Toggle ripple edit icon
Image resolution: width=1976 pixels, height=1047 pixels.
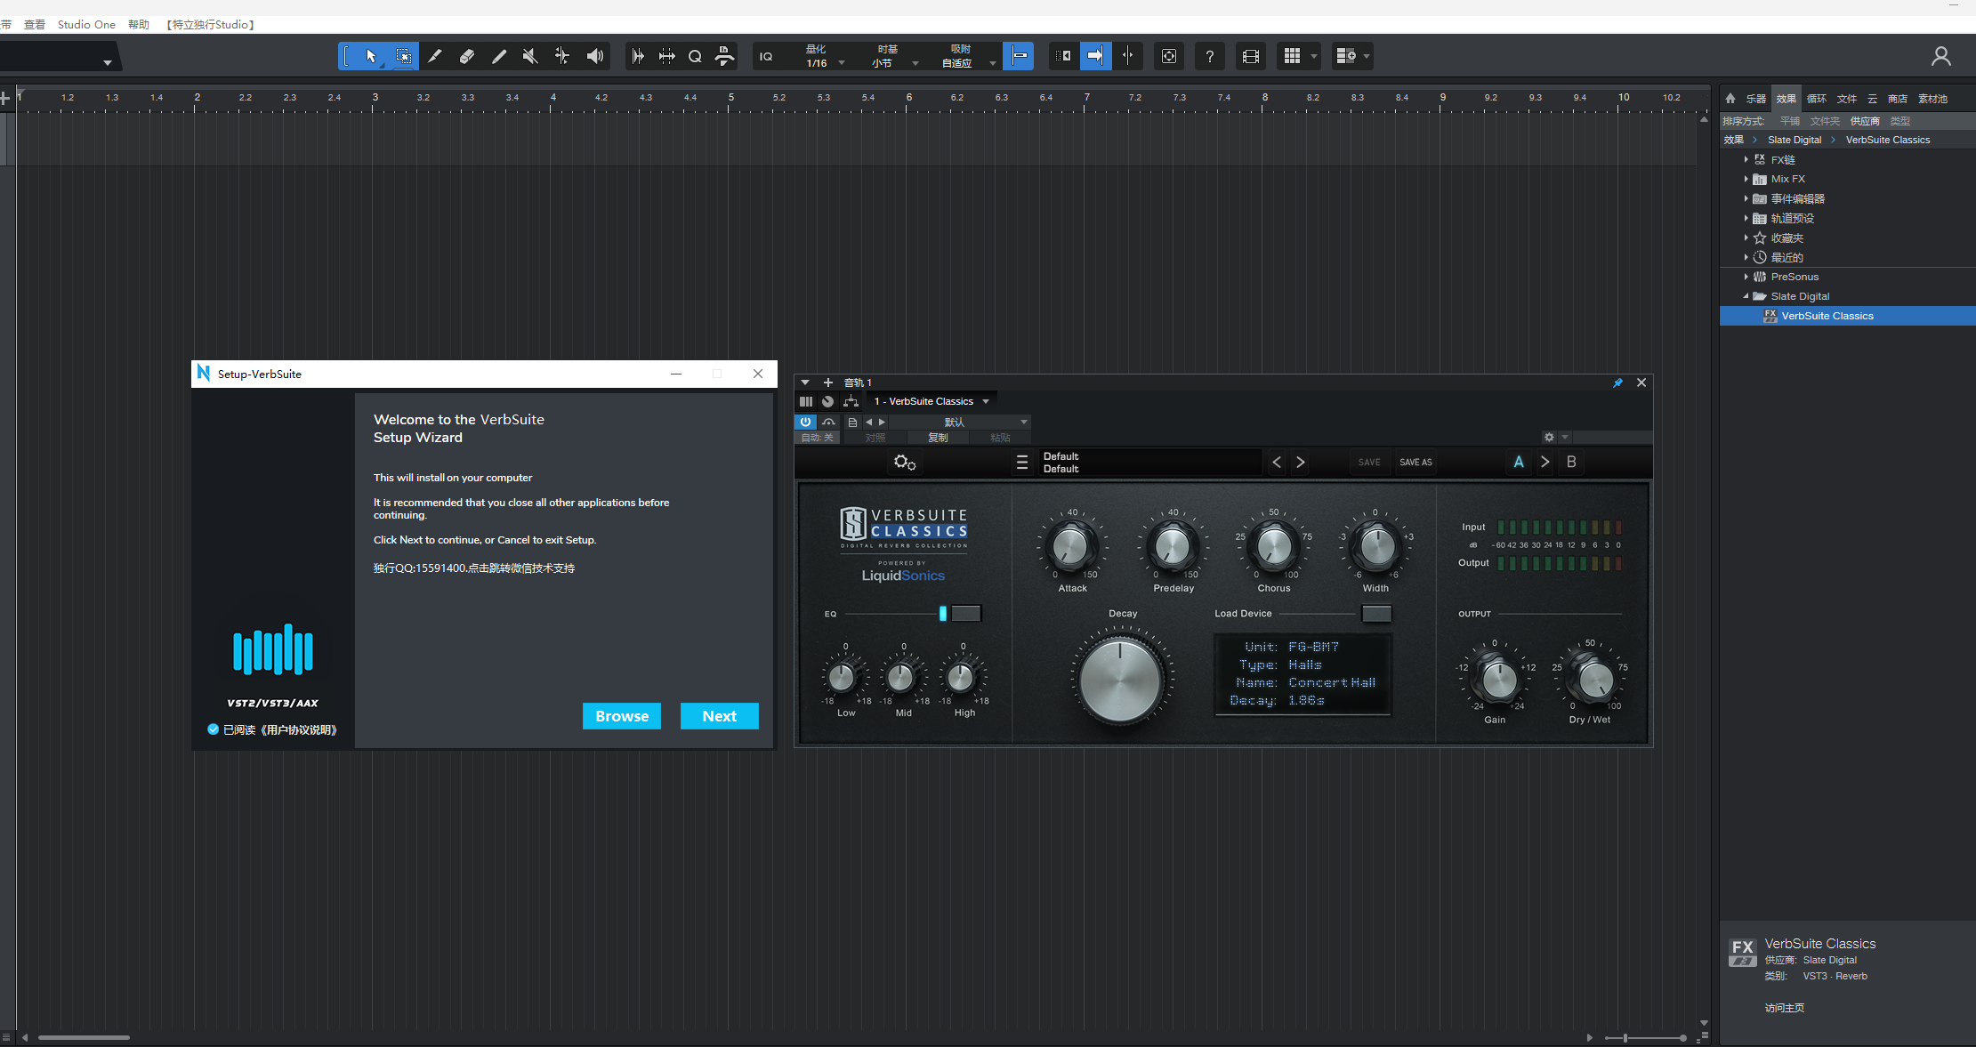coord(1063,56)
